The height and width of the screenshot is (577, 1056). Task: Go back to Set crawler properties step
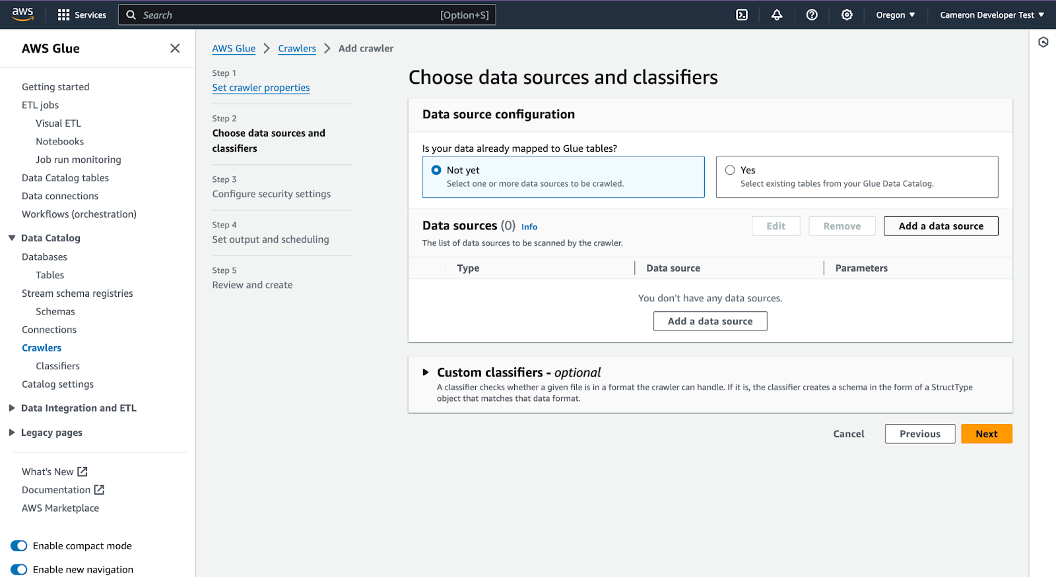coord(261,88)
